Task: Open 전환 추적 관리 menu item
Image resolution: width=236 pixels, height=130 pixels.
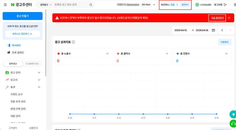Action: tap(18, 102)
